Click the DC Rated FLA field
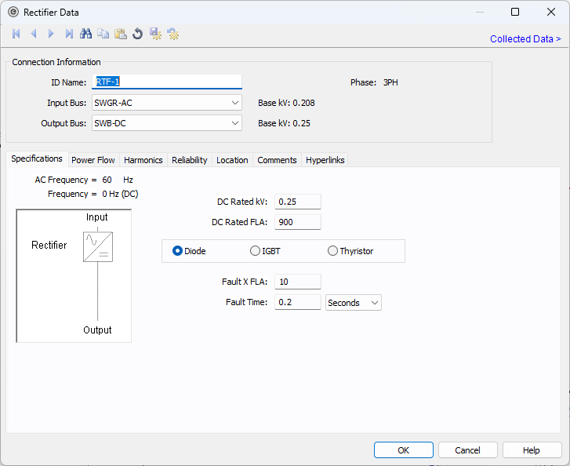The height and width of the screenshot is (466, 570). coord(297,222)
